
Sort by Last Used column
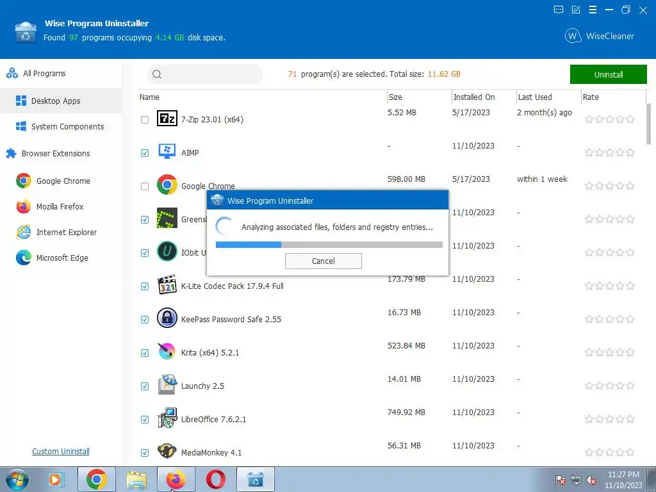[548, 97]
